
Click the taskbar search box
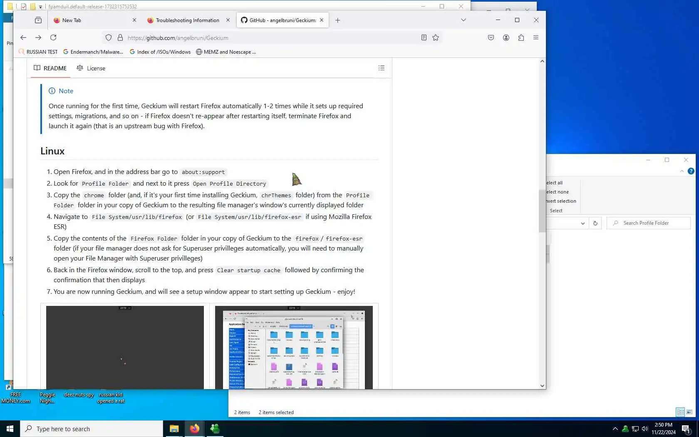92,429
